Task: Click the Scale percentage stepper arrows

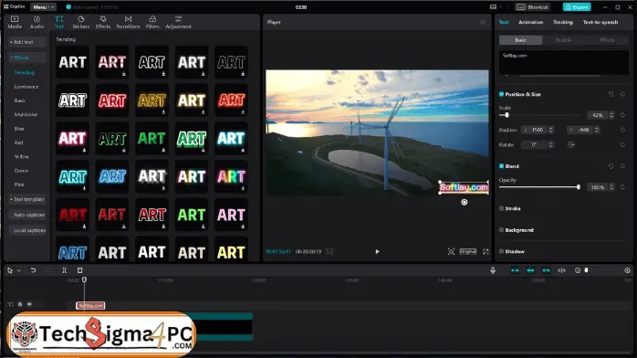Action: (x=611, y=115)
